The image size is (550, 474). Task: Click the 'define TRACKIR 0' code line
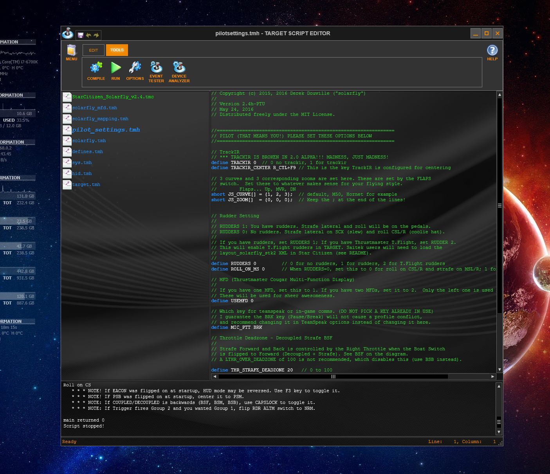279,162
